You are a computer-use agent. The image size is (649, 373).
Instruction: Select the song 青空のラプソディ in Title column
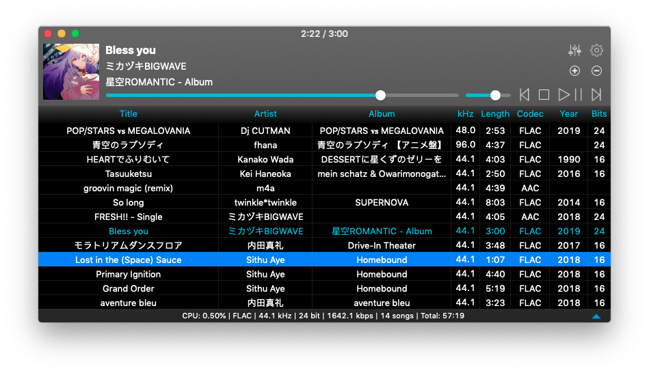click(x=129, y=145)
